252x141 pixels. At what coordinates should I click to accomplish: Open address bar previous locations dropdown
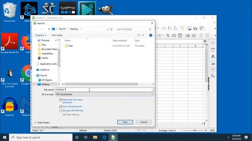click(x=107, y=29)
